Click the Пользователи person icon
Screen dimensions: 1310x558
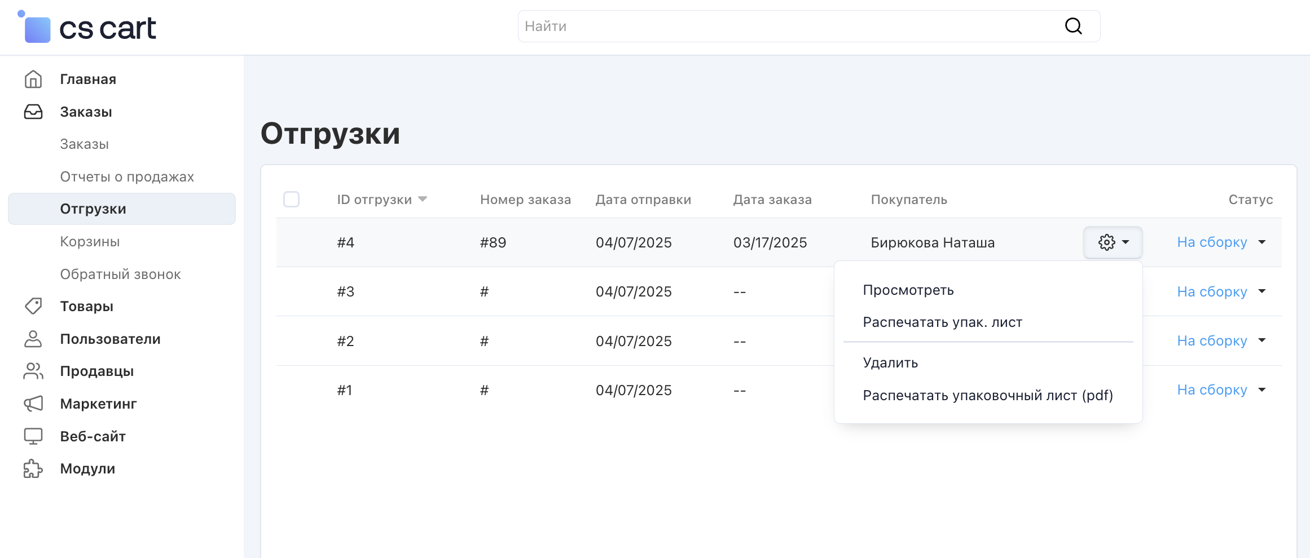(x=33, y=339)
